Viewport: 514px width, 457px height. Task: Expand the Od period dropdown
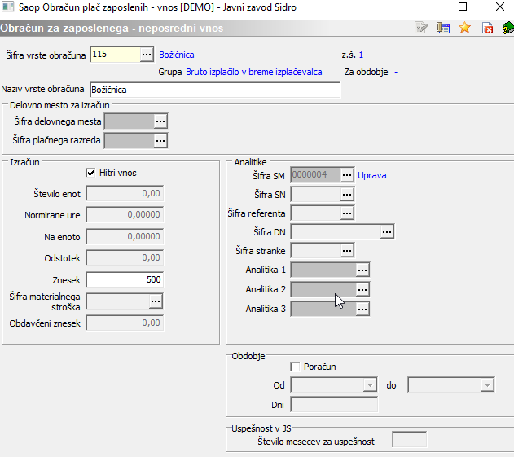370,384
